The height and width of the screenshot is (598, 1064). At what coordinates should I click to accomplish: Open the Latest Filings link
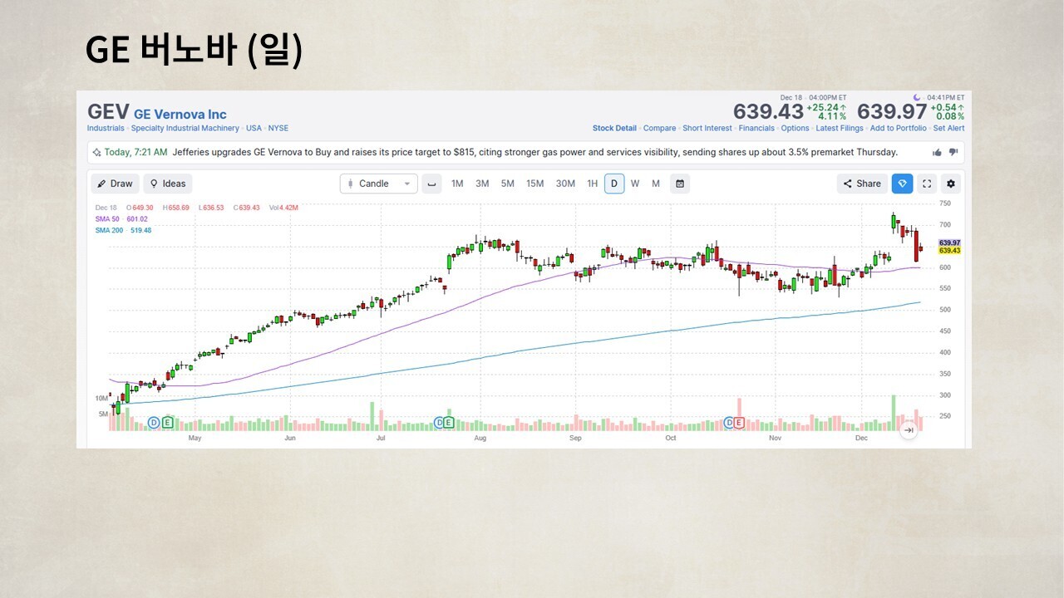pos(840,129)
